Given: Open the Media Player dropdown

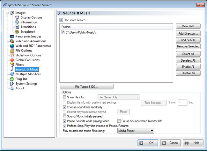Looking at the screenshot, I should [x=136, y=131].
